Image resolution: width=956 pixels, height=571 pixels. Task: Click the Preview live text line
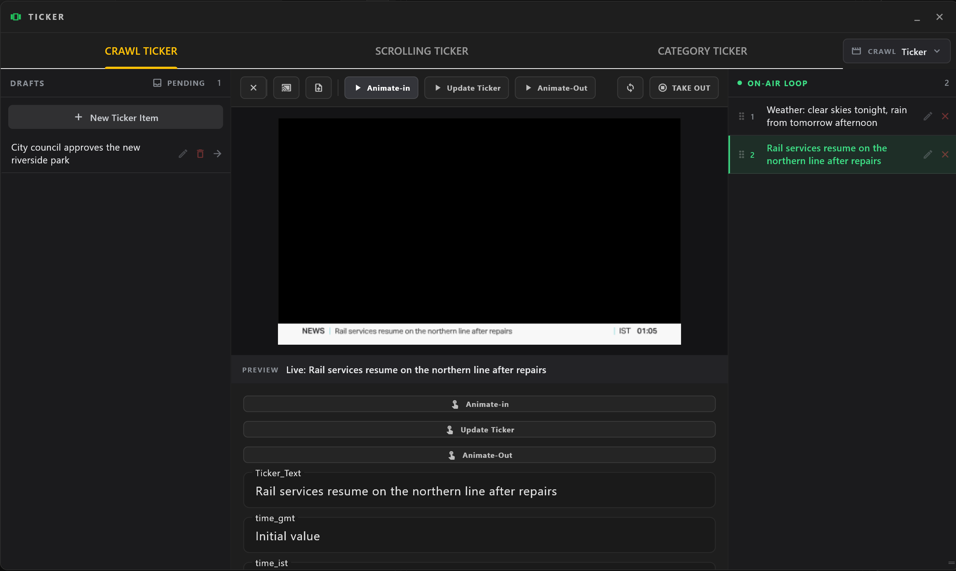pos(416,370)
